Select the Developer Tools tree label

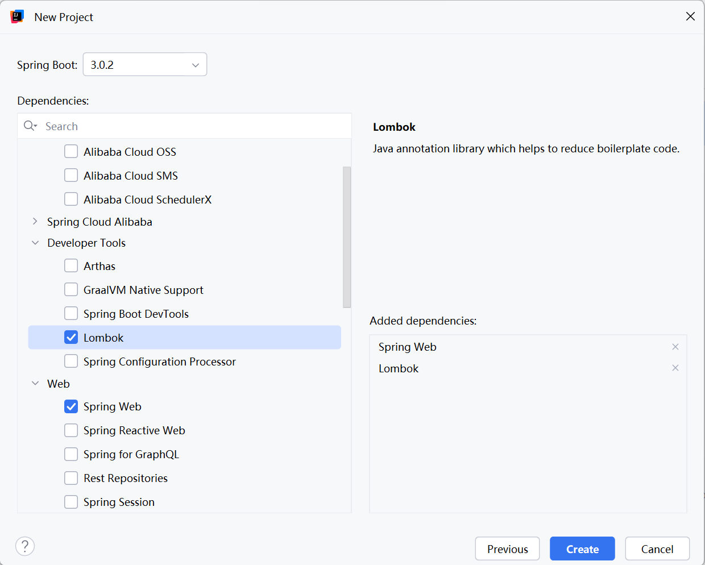(x=86, y=243)
